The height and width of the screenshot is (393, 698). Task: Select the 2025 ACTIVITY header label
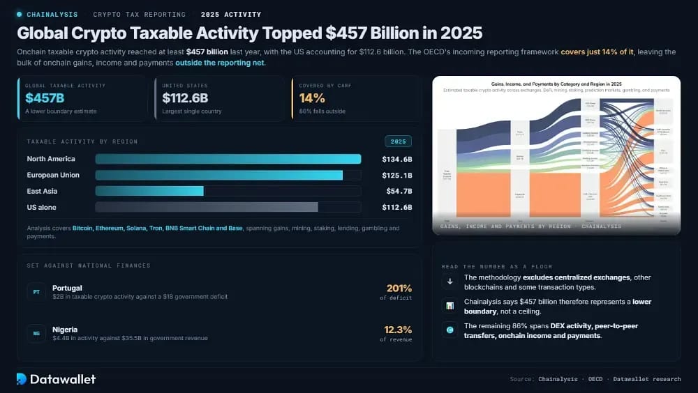[x=231, y=14]
